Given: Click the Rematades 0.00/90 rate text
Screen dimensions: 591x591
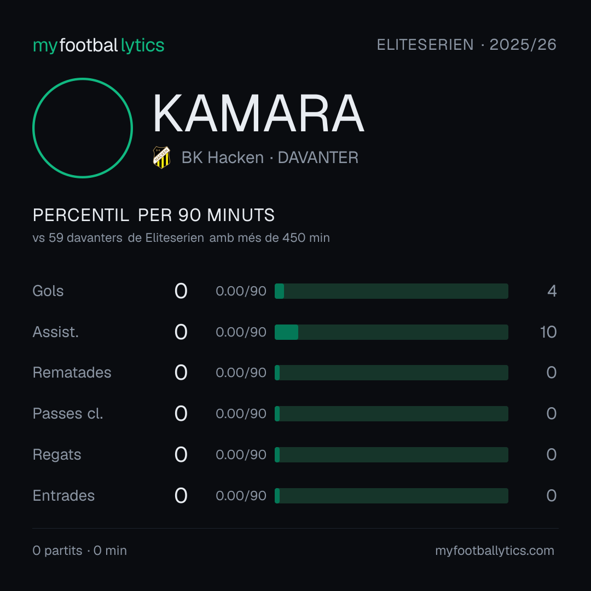Looking at the screenshot, I should pyautogui.click(x=241, y=373).
